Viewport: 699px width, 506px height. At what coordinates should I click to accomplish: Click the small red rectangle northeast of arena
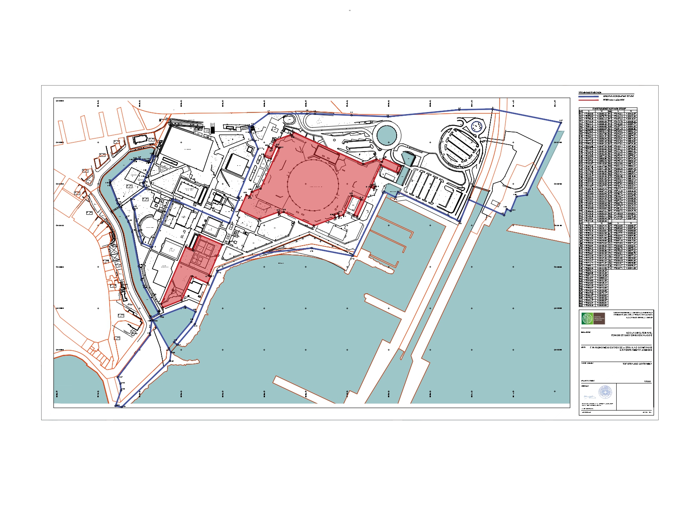tap(390, 165)
